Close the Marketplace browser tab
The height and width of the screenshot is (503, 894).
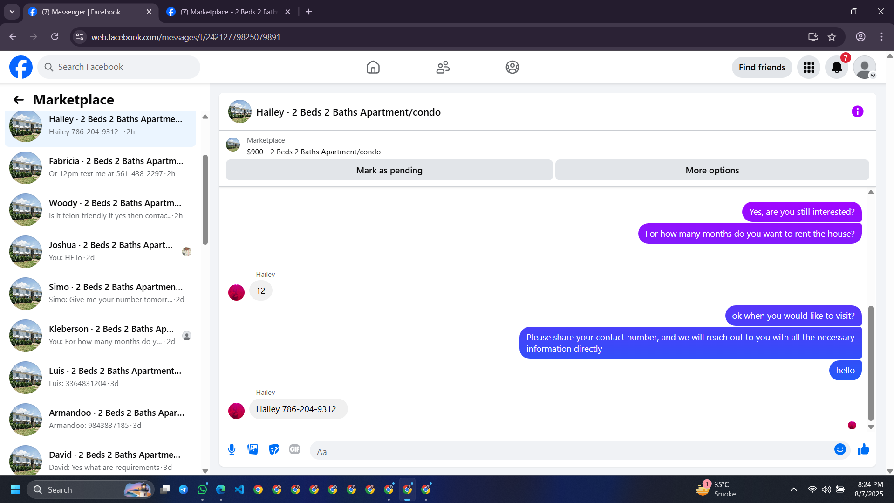coord(287,12)
